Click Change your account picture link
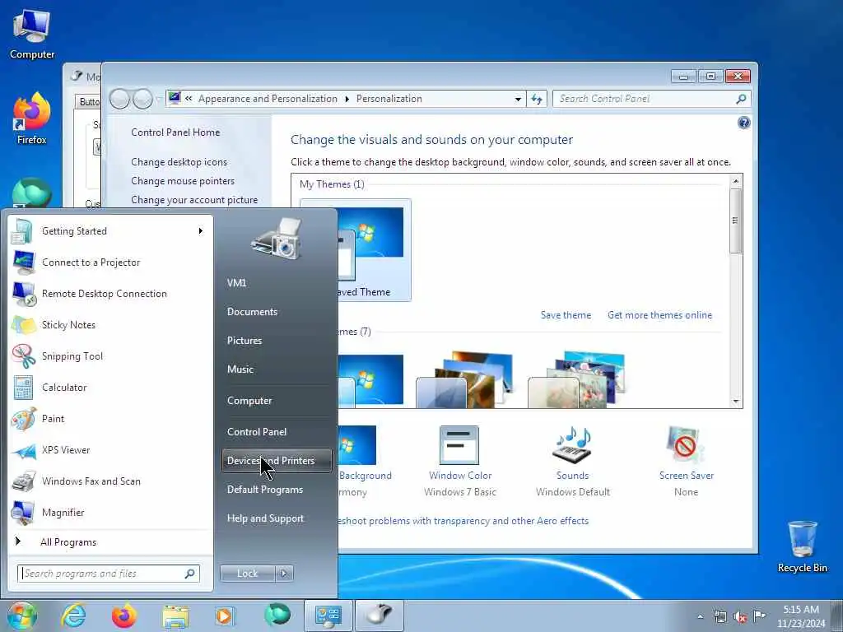The image size is (843, 632). pos(194,200)
